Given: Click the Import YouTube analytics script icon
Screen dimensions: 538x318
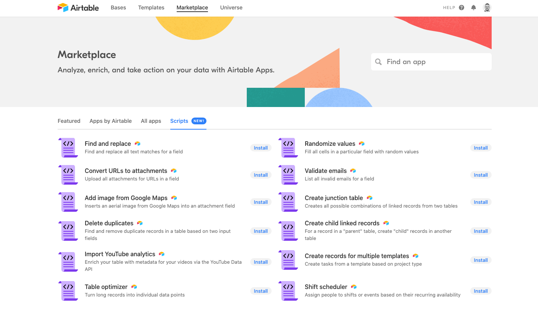Looking at the screenshot, I should pyautogui.click(x=68, y=262).
